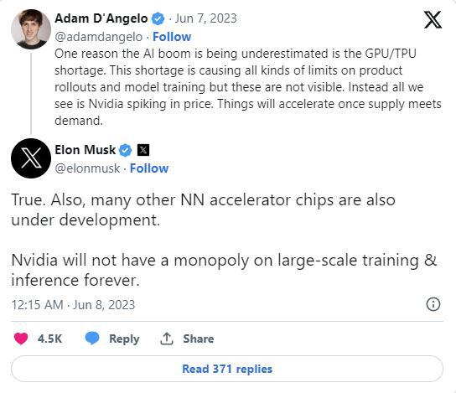Click the @elonmusk handle

point(87,168)
